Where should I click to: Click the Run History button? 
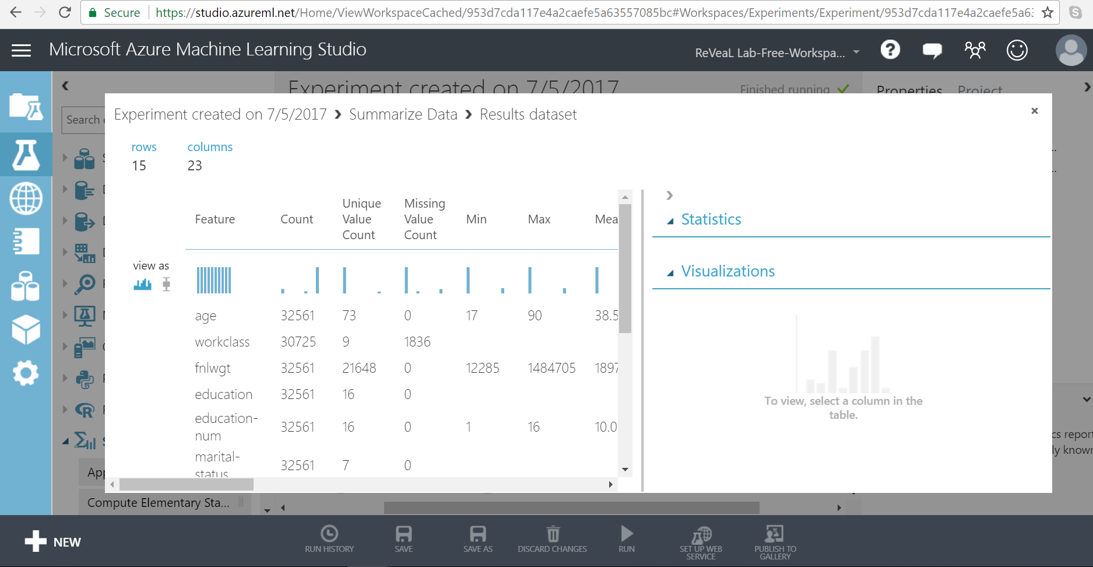pyautogui.click(x=329, y=539)
